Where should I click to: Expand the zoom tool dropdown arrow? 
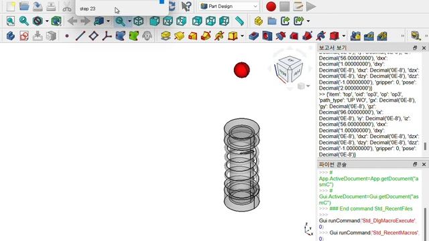point(129,21)
